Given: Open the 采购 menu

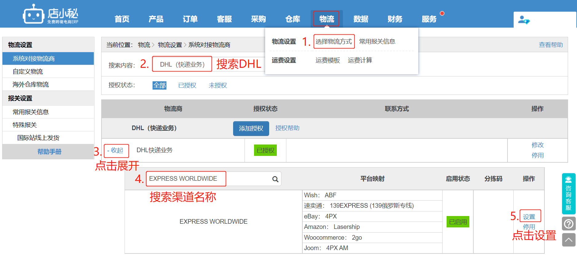Looking at the screenshot, I should pyautogui.click(x=258, y=19).
